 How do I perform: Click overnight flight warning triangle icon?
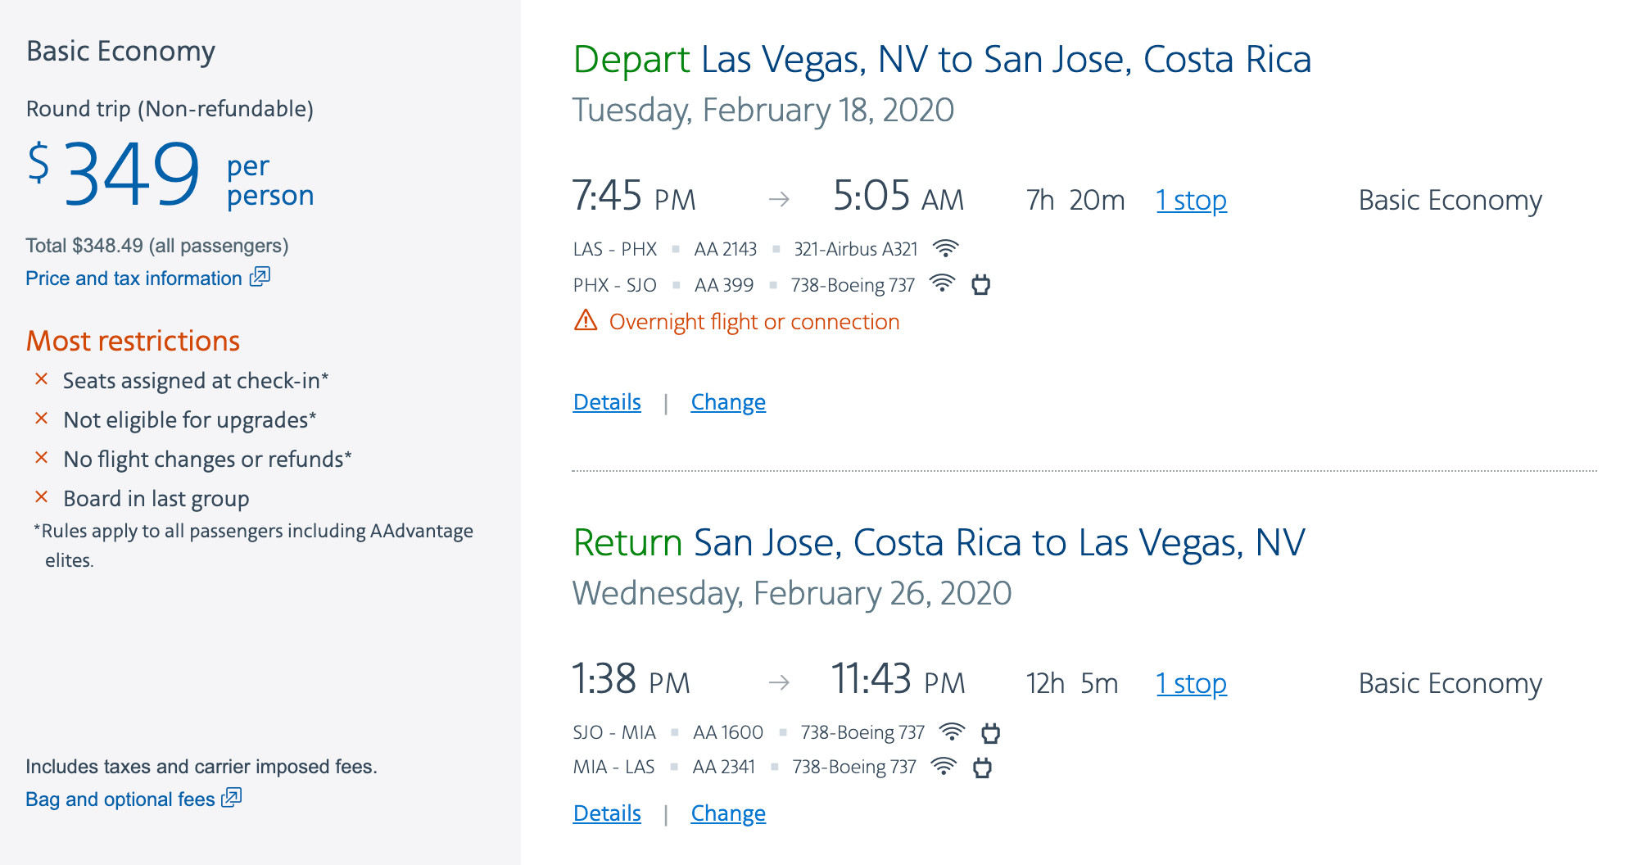tap(586, 320)
